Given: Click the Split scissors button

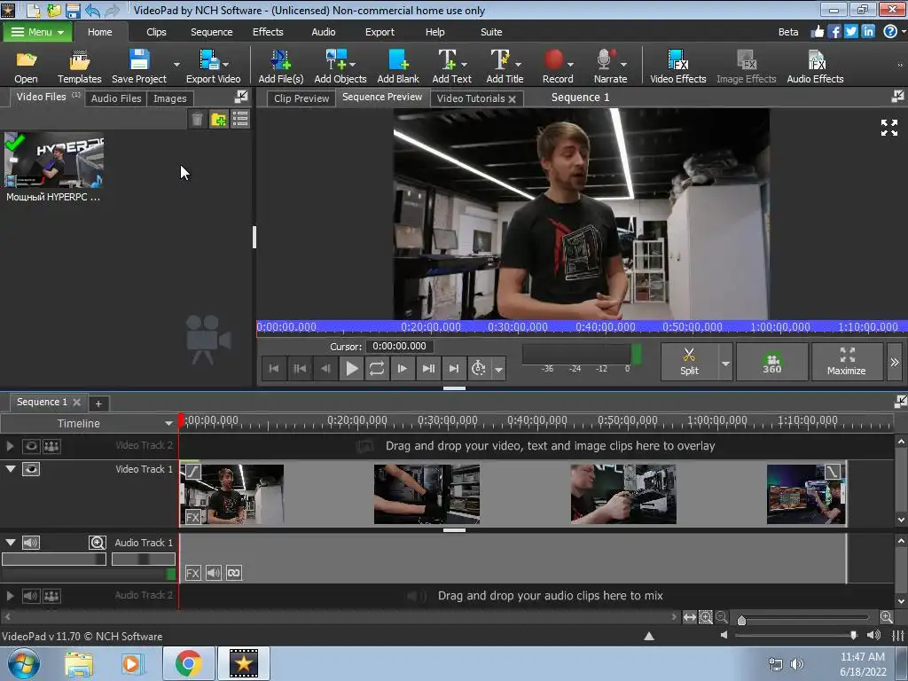Looking at the screenshot, I should [x=689, y=362].
